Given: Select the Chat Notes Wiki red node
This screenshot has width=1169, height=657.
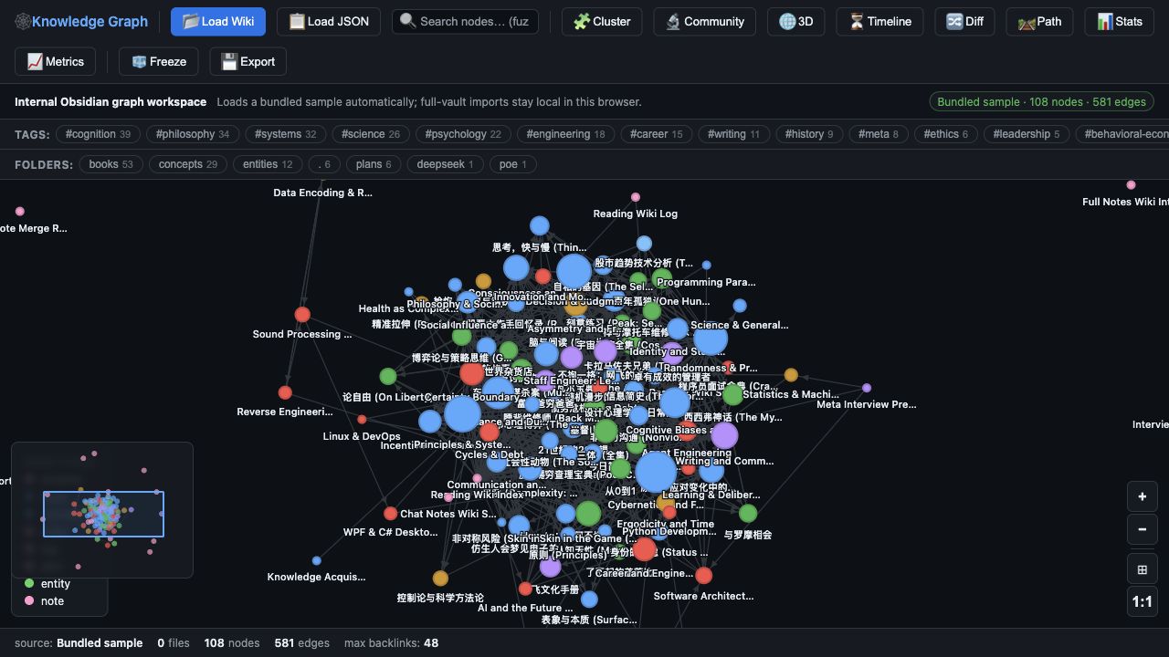Looking at the screenshot, I should click(x=390, y=514).
